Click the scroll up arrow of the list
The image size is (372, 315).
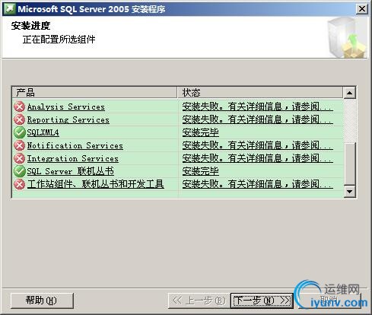pyautogui.click(x=350, y=93)
